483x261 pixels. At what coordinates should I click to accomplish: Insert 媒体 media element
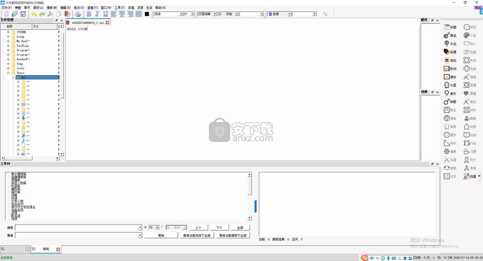pyautogui.click(x=450, y=77)
